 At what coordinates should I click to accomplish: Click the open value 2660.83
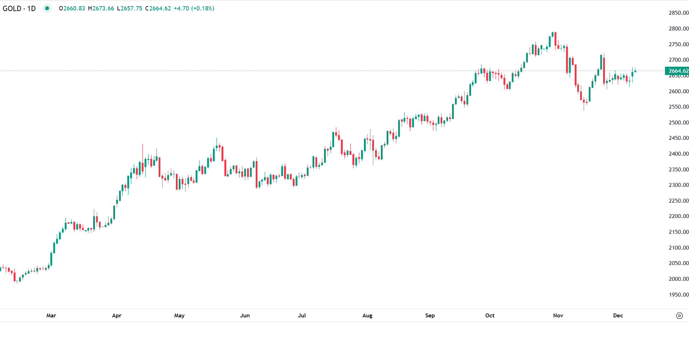click(74, 8)
